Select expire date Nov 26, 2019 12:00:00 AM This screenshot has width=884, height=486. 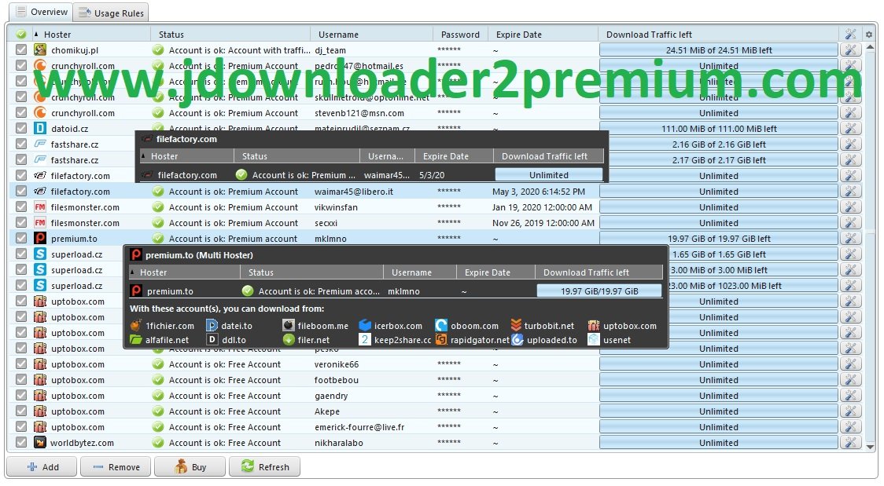pos(543,223)
